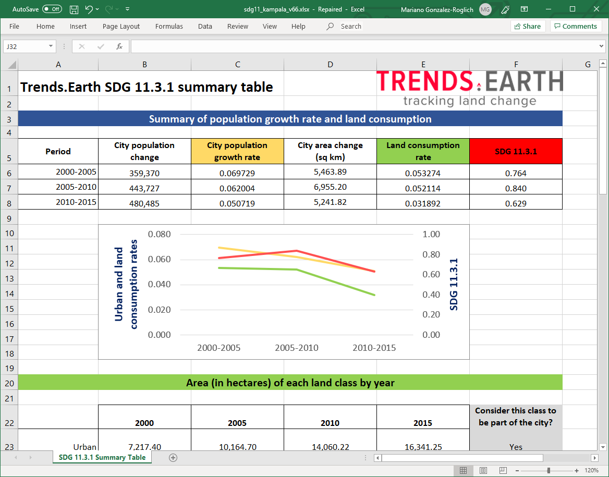Viewport: 609px width, 477px height.
Task: Open the Insert Function dialog
Action: [x=118, y=46]
